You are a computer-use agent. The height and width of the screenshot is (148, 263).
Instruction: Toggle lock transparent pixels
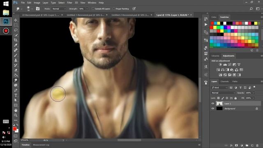(x=218, y=98)
